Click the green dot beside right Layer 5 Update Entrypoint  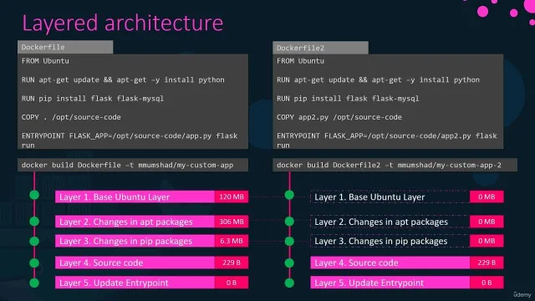point(289,283)
